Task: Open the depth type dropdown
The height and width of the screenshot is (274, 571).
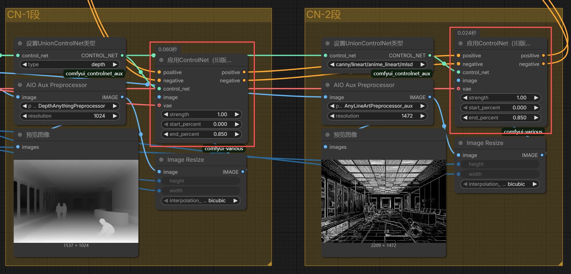Action: [x=69, y=64]
